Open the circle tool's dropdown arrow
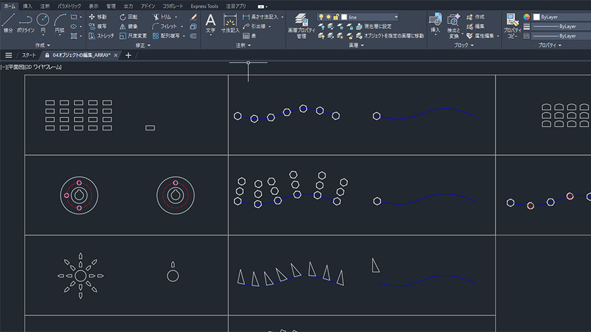 [43, 35]
